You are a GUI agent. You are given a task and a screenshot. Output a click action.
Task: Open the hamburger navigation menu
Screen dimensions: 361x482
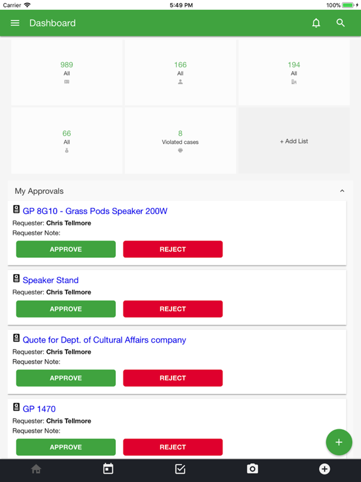tap(15, 23)
